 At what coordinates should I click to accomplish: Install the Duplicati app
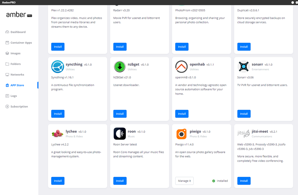[x=244, y=47]
